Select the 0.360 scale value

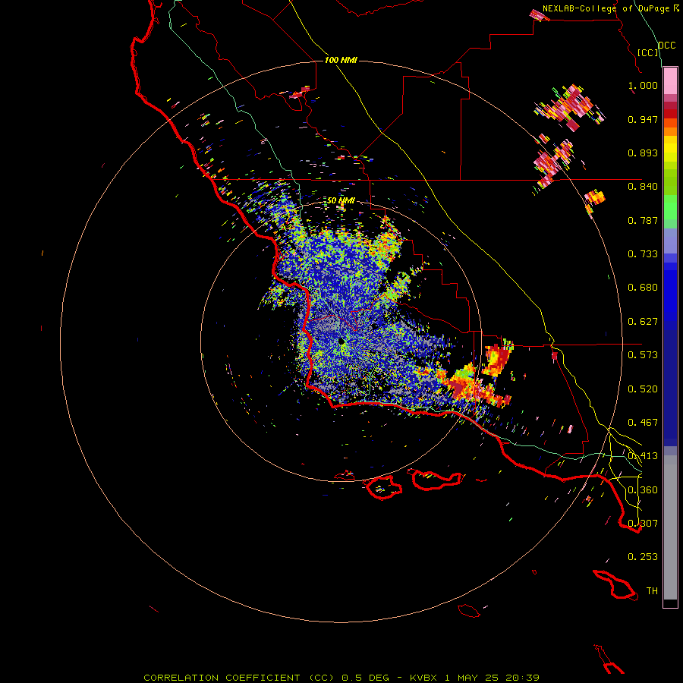point(643,490)
